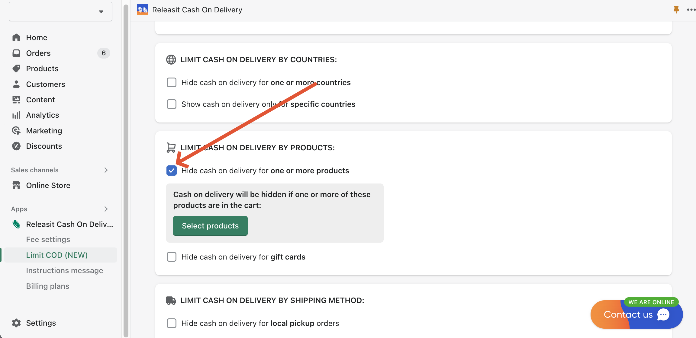
Task: Open the Settings gear icon
Action: click(x=17, y=323)
